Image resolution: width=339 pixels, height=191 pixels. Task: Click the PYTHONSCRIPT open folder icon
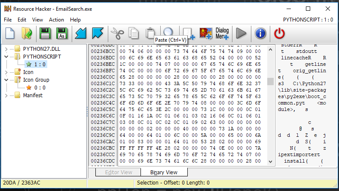click(x=18, y=57)
